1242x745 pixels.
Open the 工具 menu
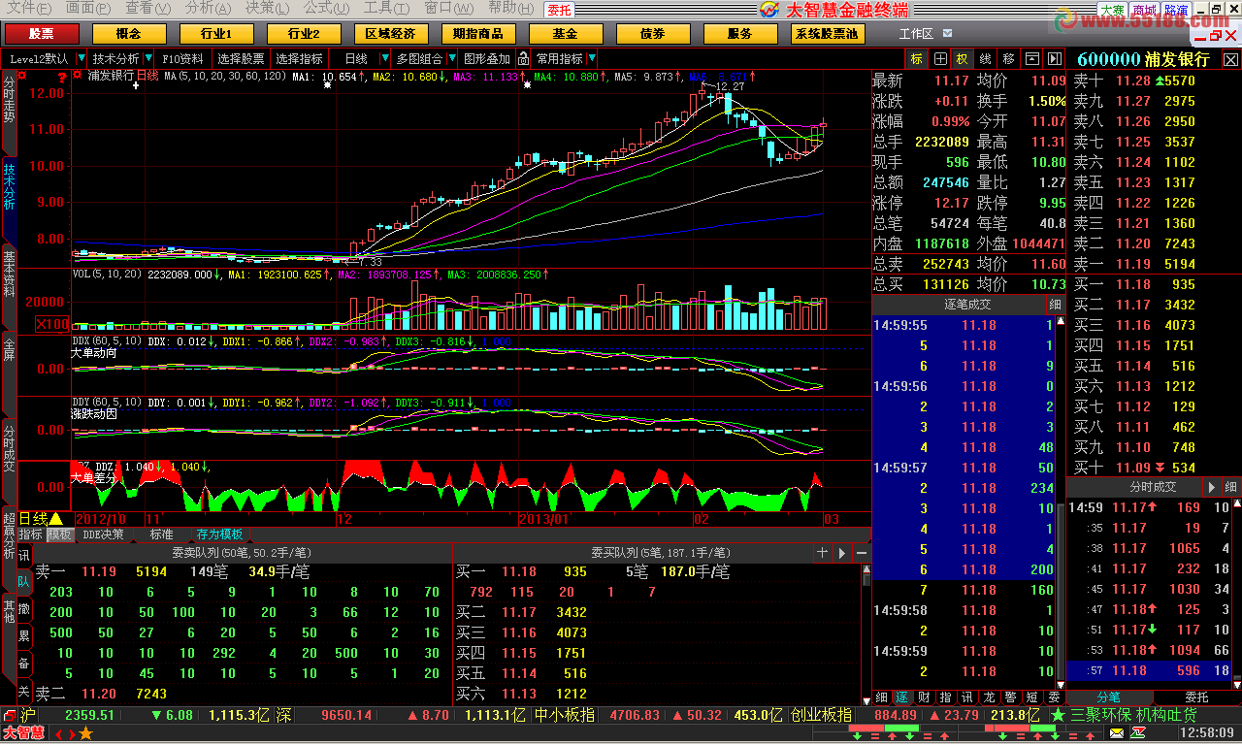point(385,8)
